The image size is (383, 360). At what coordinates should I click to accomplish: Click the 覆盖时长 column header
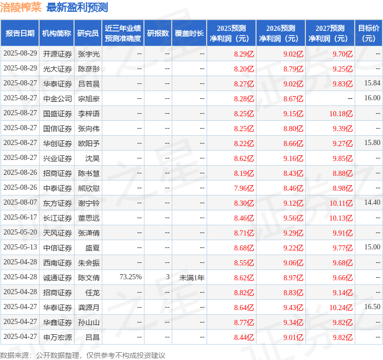tap(189, 33)
